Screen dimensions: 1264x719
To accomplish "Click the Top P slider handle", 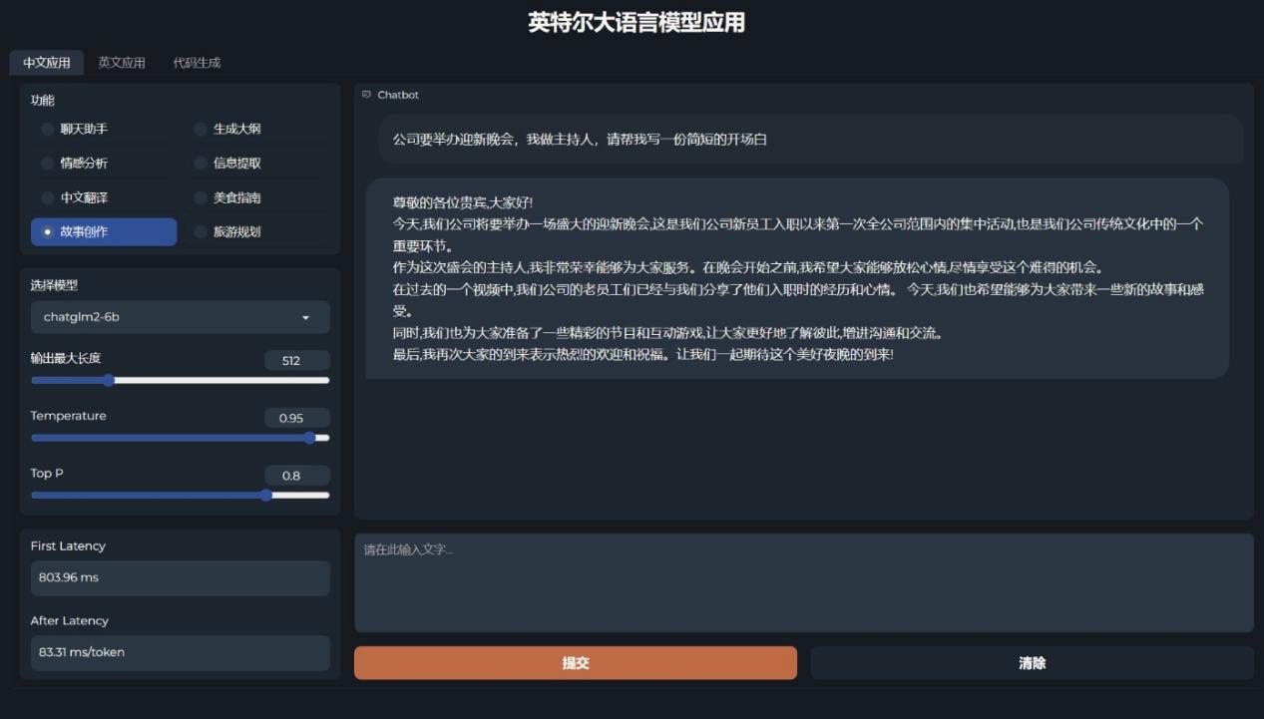I will point(267,494).
